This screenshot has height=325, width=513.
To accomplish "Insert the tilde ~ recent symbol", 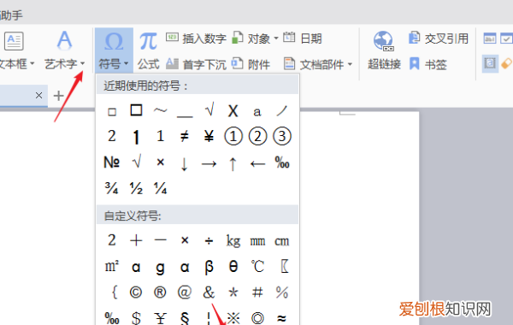I will point(161,110).
